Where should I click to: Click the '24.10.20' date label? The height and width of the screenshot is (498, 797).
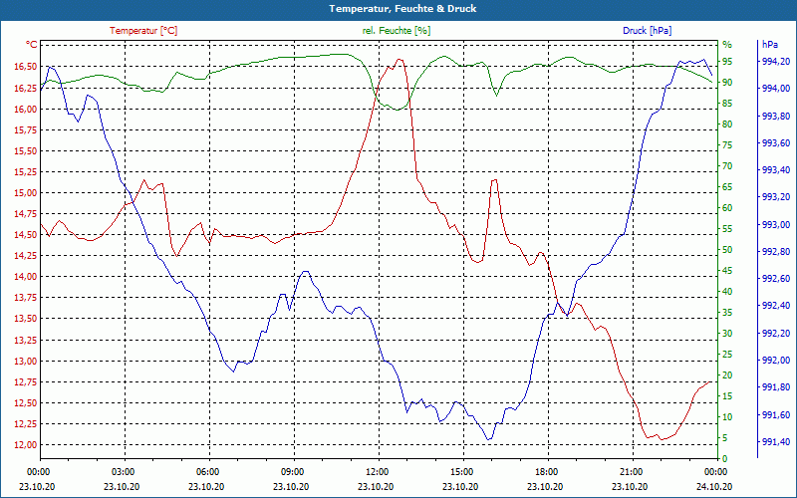click(x=714, y=486)
